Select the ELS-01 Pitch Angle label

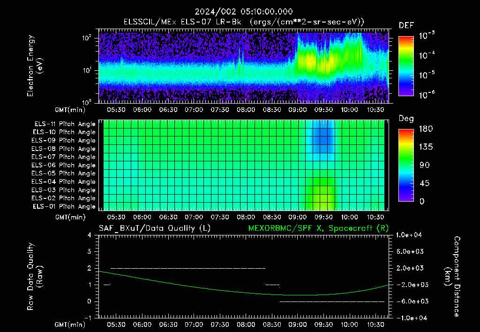64,207
